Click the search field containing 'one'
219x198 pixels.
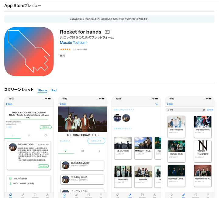tap(186, 110)
